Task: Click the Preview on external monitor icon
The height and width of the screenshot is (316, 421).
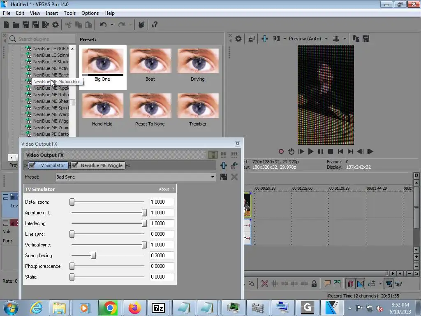Action: click(252, 39)
